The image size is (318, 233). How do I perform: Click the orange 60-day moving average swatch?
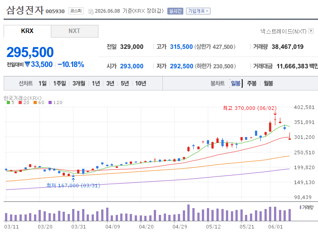coord(35,103)
